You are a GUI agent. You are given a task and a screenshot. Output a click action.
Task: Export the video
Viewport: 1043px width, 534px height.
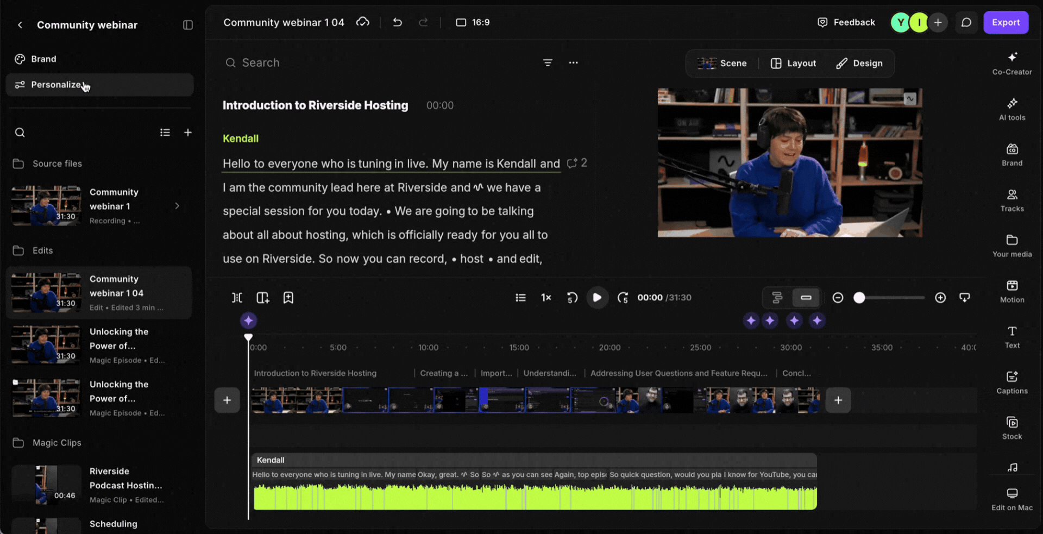[1006, 22]
